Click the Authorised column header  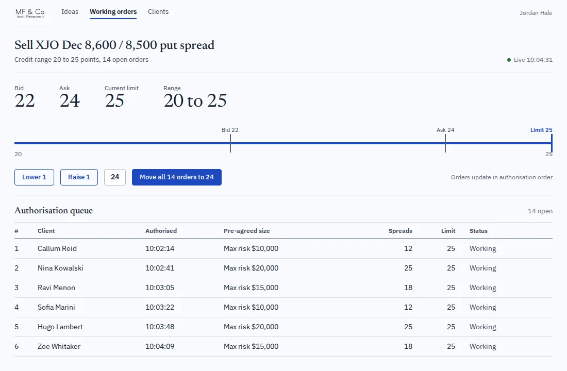pos(161,231)
